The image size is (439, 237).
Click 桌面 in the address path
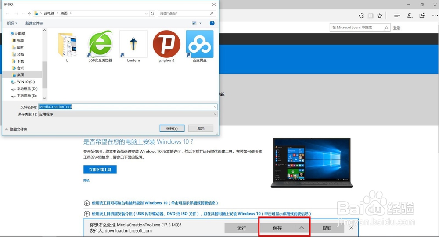point(64,14)
